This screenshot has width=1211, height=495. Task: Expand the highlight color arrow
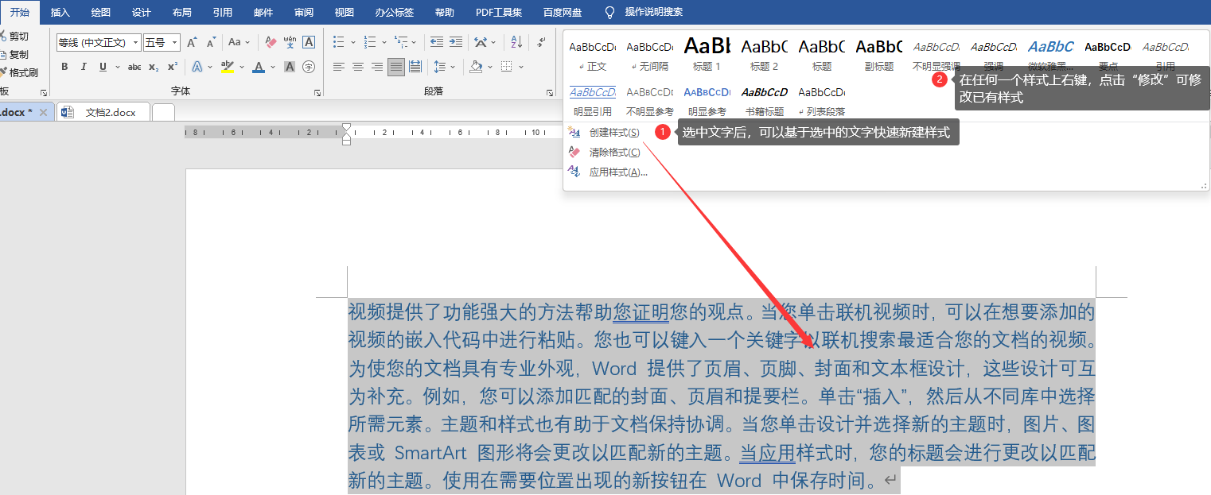241,67
